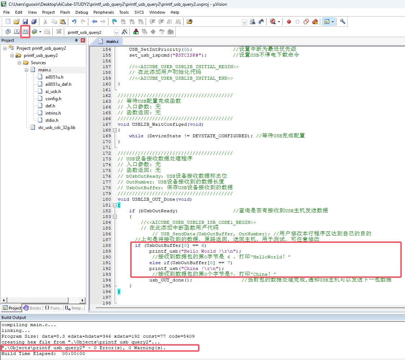405x360 pixels.
Task: Click the Rebuild all target files icon
Action: (25, 32)
